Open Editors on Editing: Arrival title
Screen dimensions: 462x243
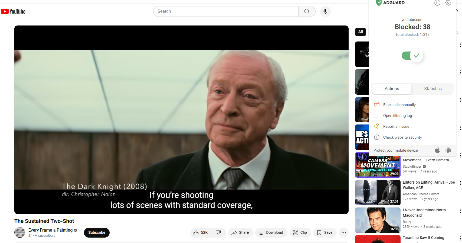point(429,185)
